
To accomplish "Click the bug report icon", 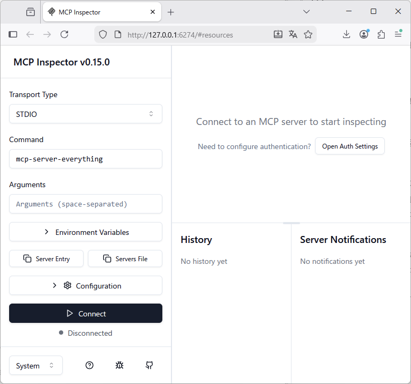I will pos(119,365).
